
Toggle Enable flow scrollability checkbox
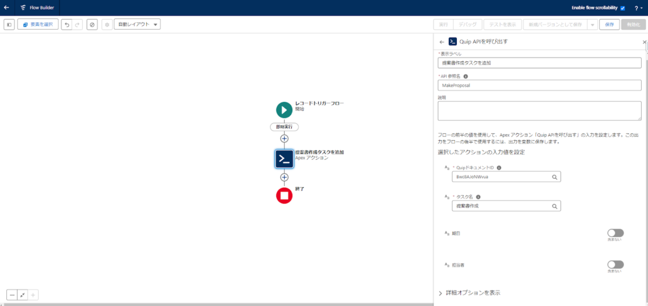coord(623,8)
